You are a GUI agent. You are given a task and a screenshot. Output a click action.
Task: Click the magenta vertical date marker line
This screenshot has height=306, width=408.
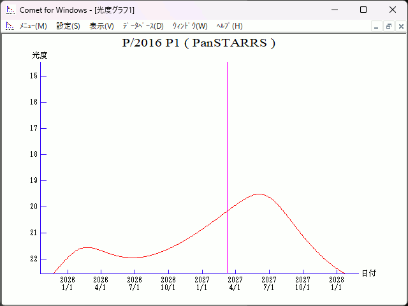pos(227,166)
